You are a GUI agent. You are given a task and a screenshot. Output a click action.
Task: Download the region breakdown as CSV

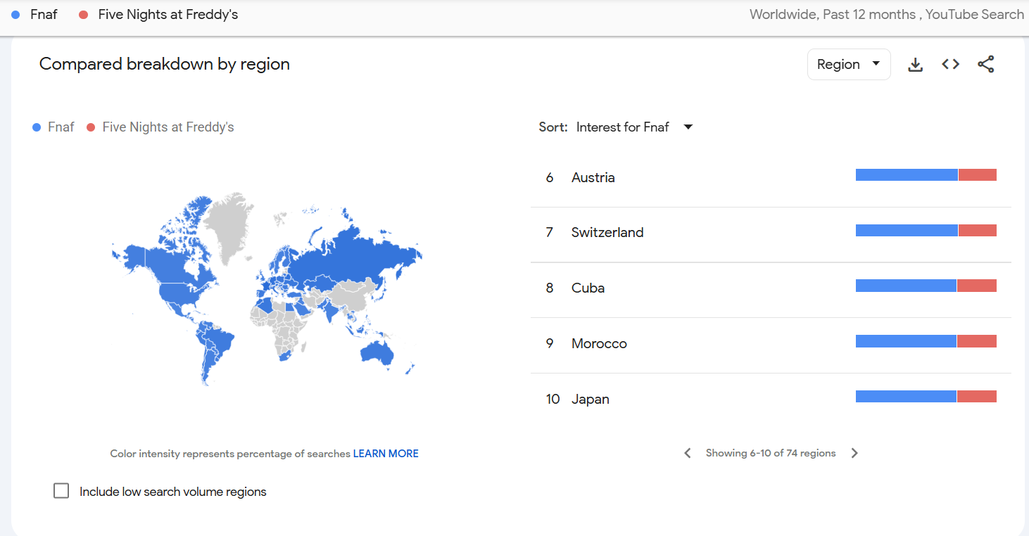[x=915, y=65]
